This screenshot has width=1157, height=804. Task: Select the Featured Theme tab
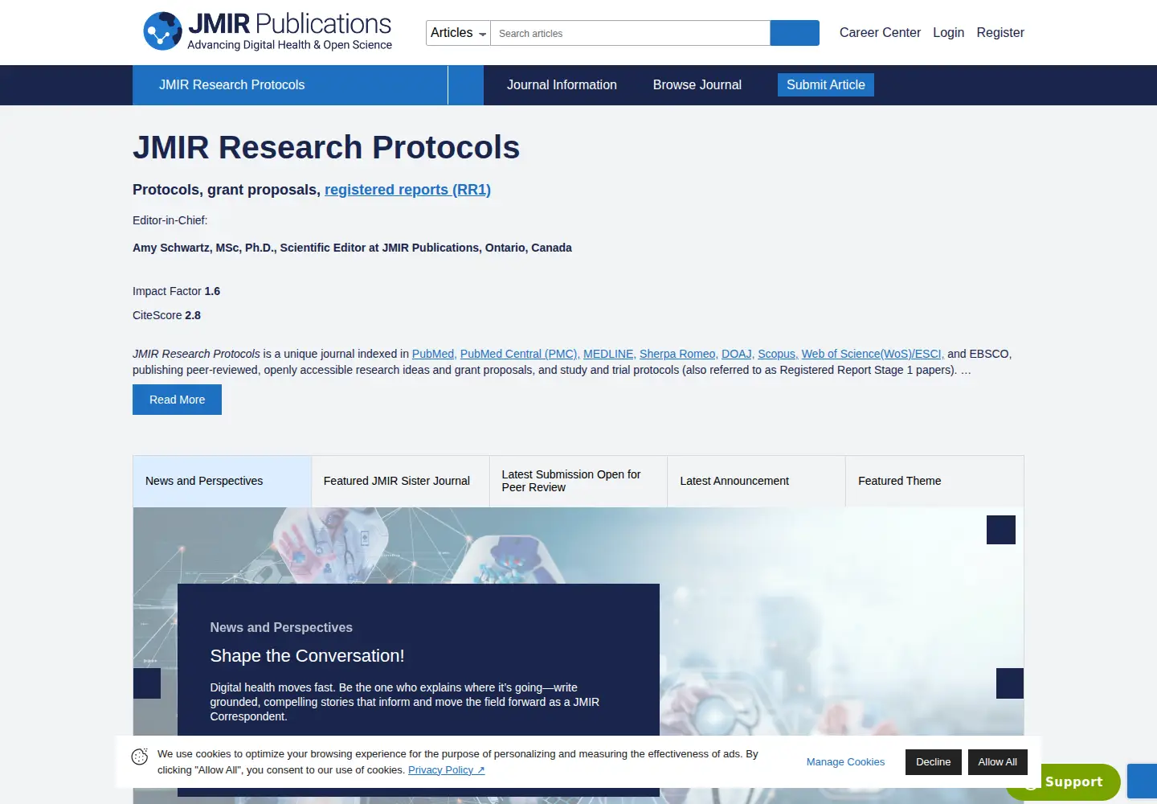[934, 481]
